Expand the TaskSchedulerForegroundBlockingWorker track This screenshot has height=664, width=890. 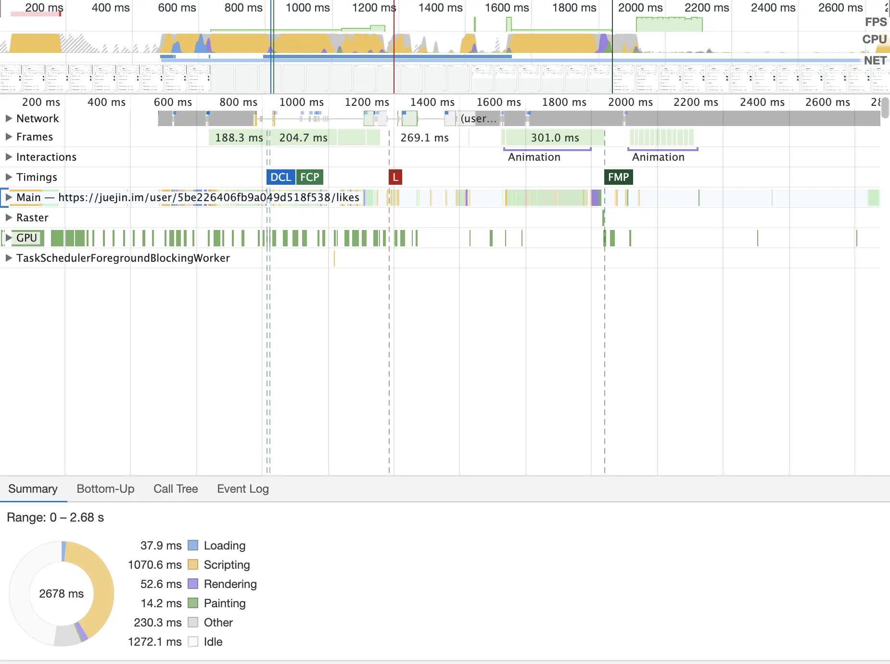(x=8, y=258)
